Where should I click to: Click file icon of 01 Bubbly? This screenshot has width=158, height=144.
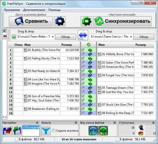click(x=26, y=50)
